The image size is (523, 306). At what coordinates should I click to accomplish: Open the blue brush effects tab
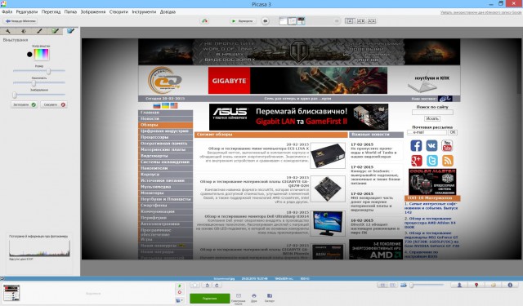pos(71,31)
